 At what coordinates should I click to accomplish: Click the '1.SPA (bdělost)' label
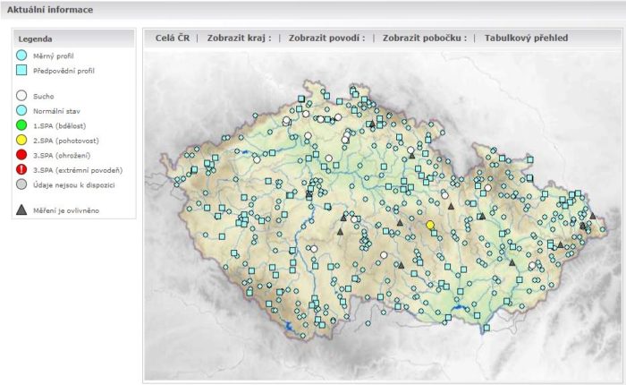click(60, 126)
